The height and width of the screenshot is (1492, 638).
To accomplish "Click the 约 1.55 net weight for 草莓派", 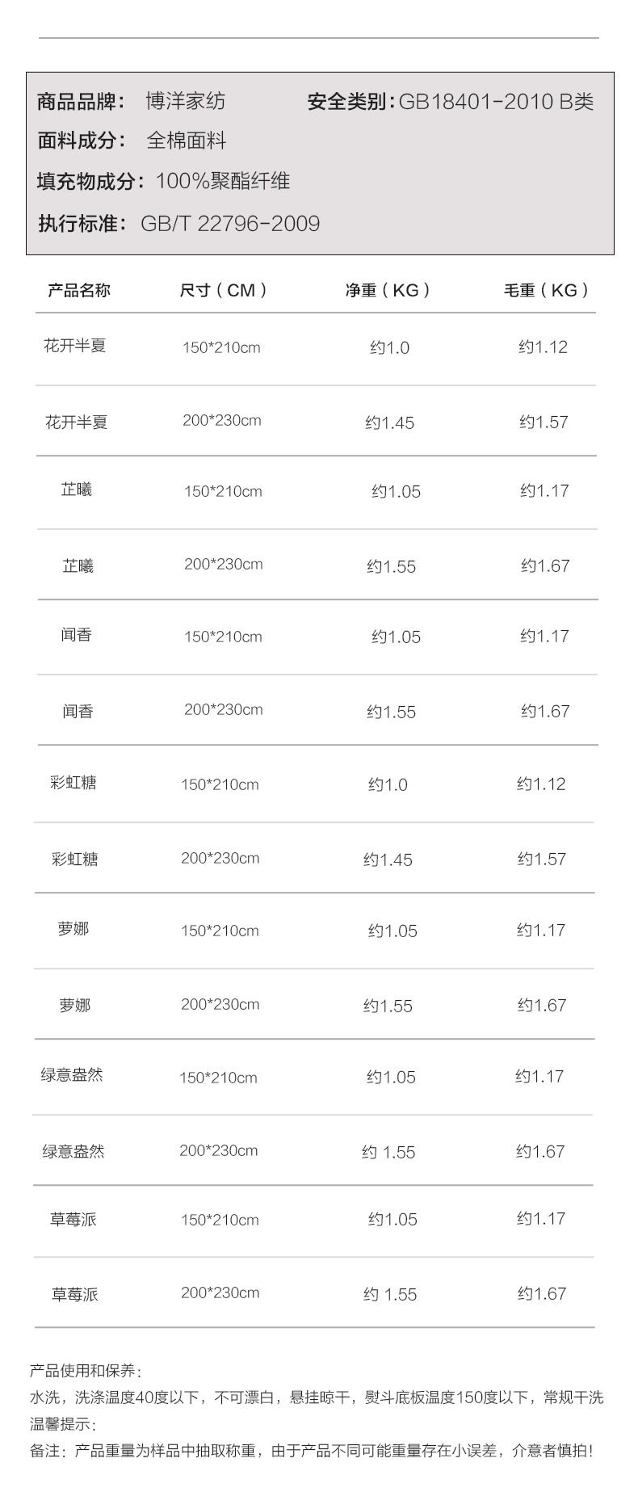I will click(x=390, y=1294).
